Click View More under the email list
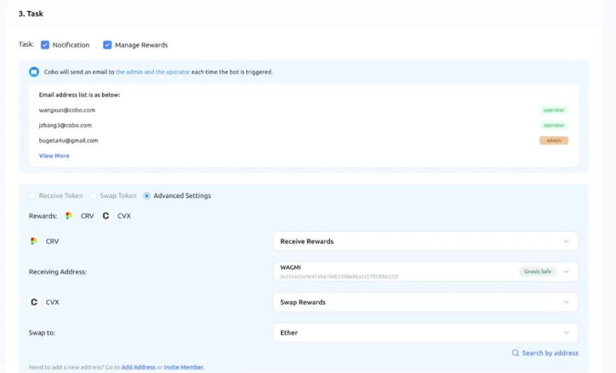This screenshot has width=616, height=373. [55, 156]
